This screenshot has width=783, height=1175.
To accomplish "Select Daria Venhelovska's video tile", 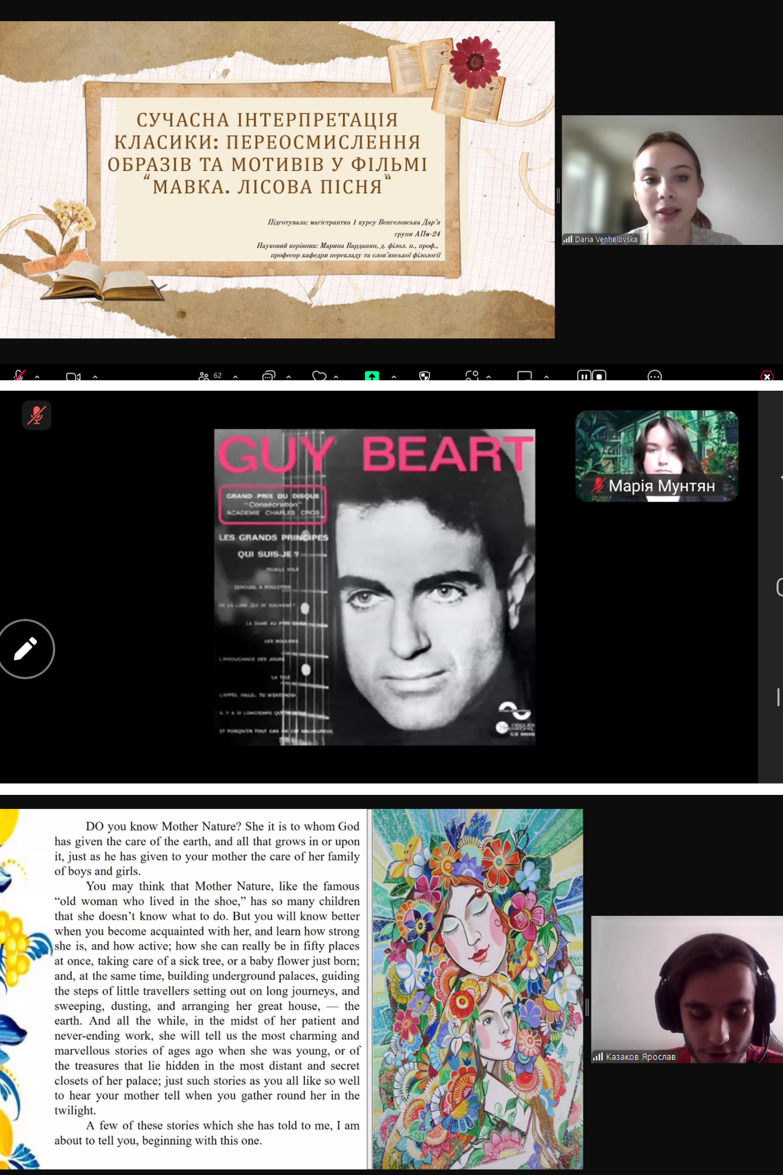I will click(672, 180).
